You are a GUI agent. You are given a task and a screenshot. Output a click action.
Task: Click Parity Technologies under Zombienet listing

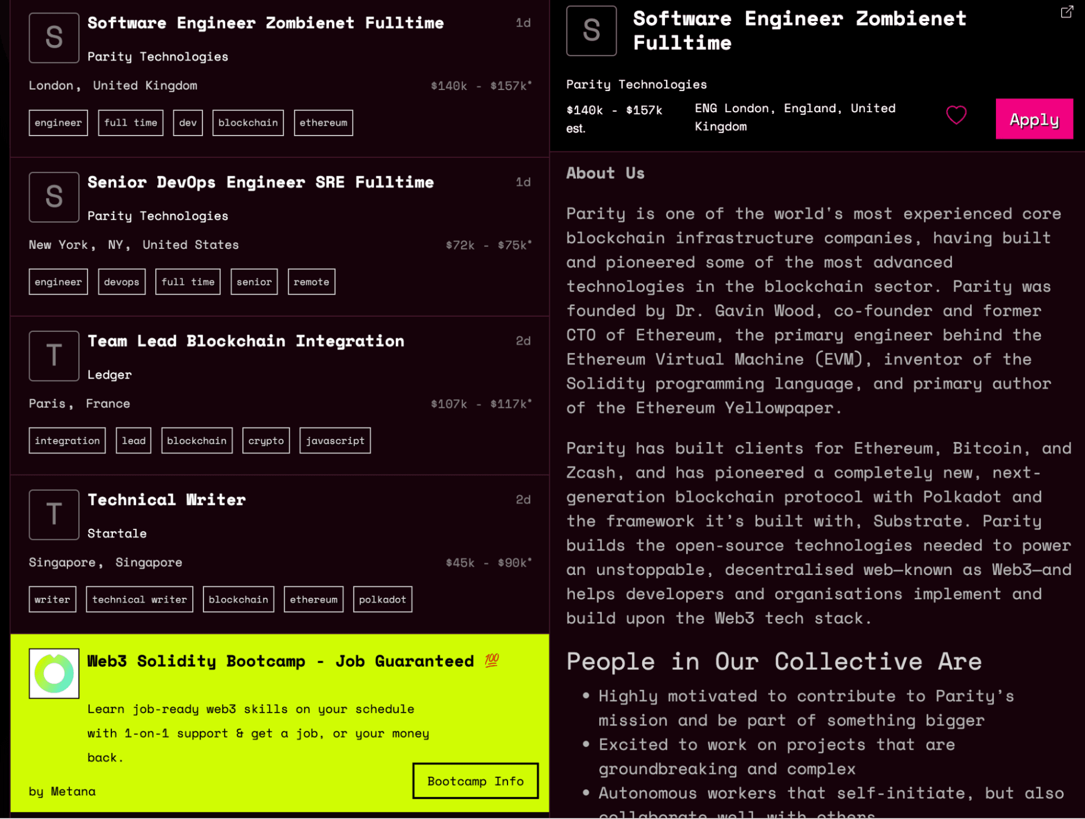click(158, 56)
